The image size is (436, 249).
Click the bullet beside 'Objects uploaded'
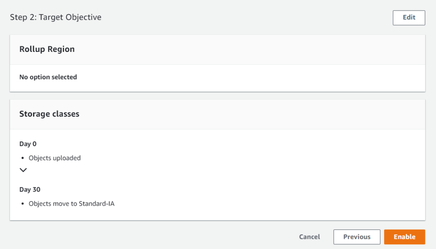22,158
